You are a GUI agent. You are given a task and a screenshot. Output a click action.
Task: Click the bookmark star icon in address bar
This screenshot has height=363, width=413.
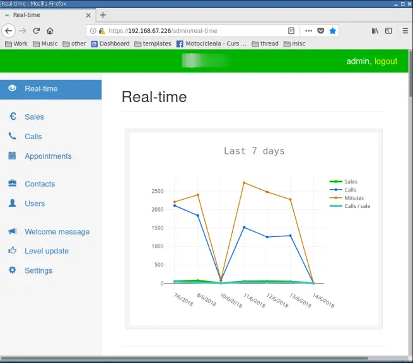pos(333,30)
